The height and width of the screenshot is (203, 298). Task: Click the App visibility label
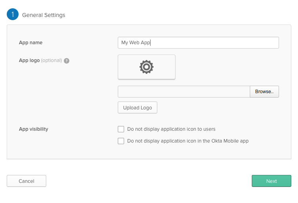point(34,129)
